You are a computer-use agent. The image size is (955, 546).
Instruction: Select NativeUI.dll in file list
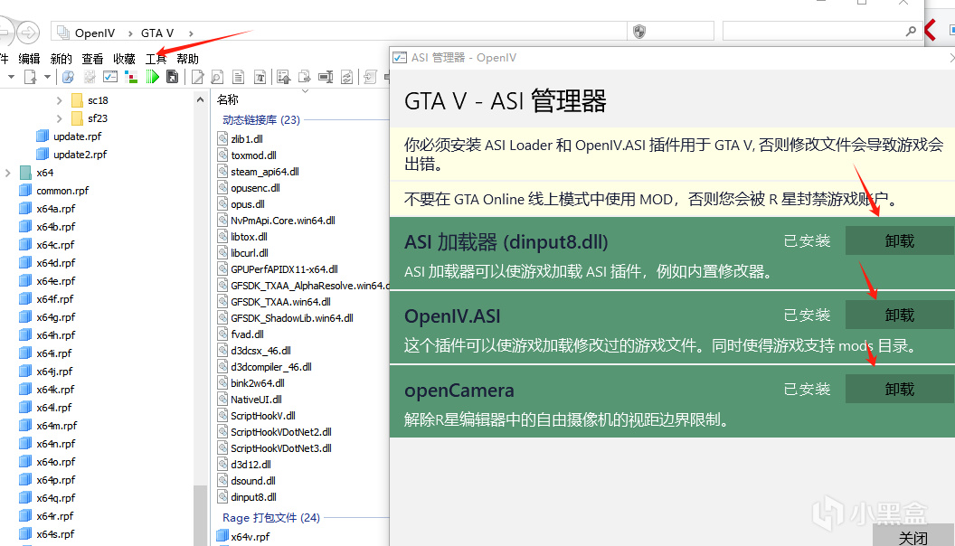257,400
